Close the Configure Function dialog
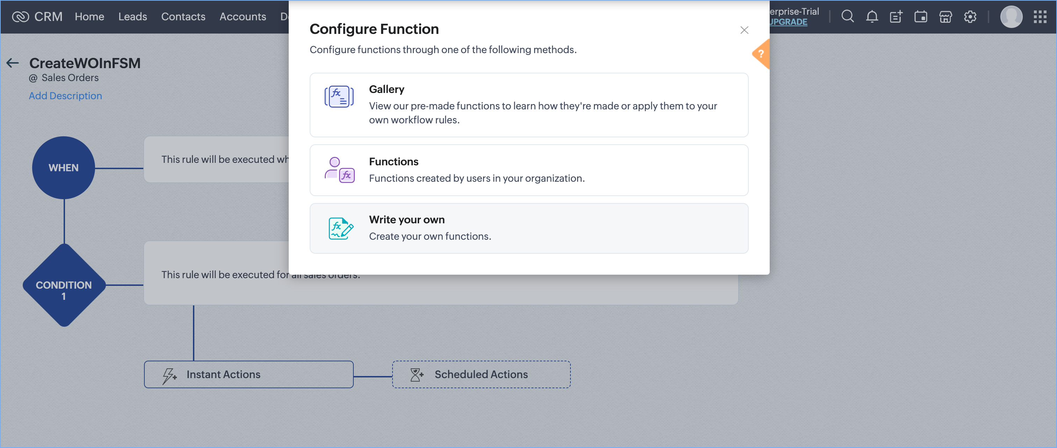Screen dimensions: 1057x448 [x=744, y=30]
